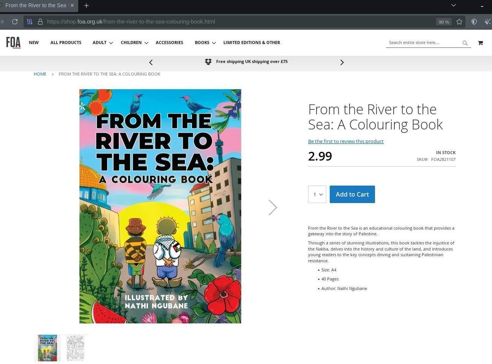The height and width of the screenshot is (364, 492).
Task: Select the colour cover thumbnail
Action: 47,348
